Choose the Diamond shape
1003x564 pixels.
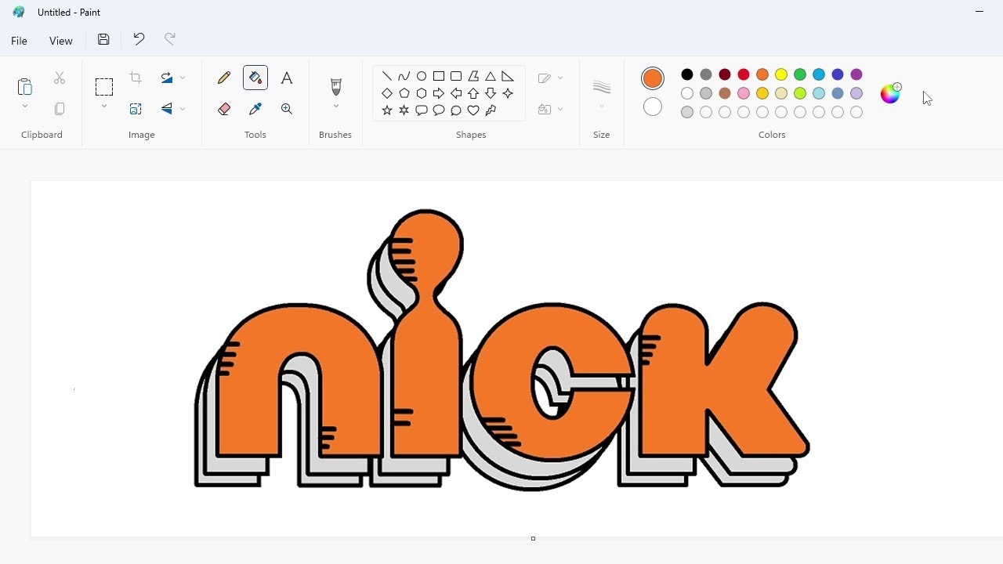[387, 93]
